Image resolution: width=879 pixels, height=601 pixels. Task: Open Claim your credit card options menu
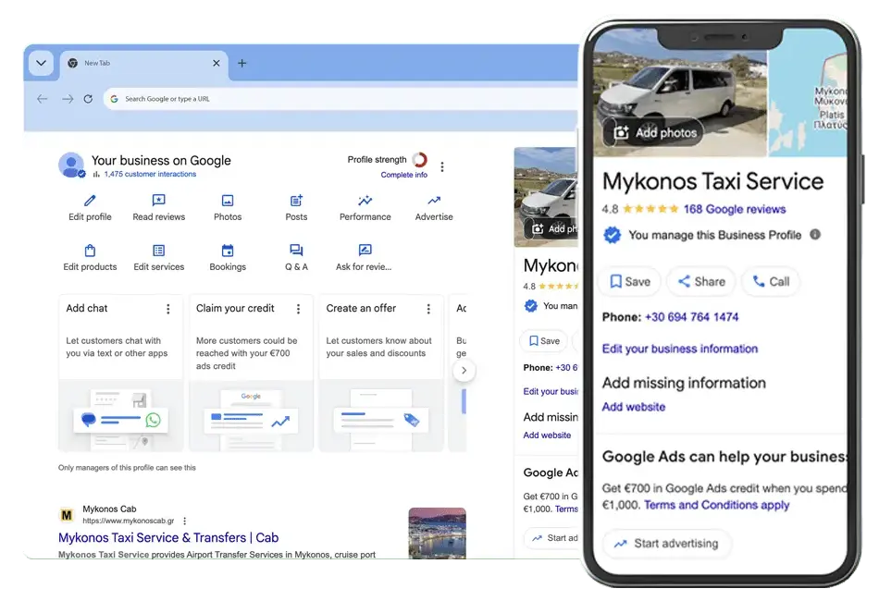click(298, 309)
